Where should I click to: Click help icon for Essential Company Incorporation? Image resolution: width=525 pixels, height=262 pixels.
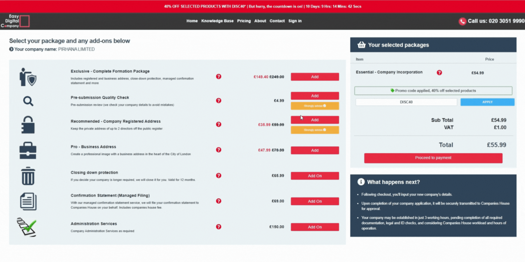click(439, 72)
